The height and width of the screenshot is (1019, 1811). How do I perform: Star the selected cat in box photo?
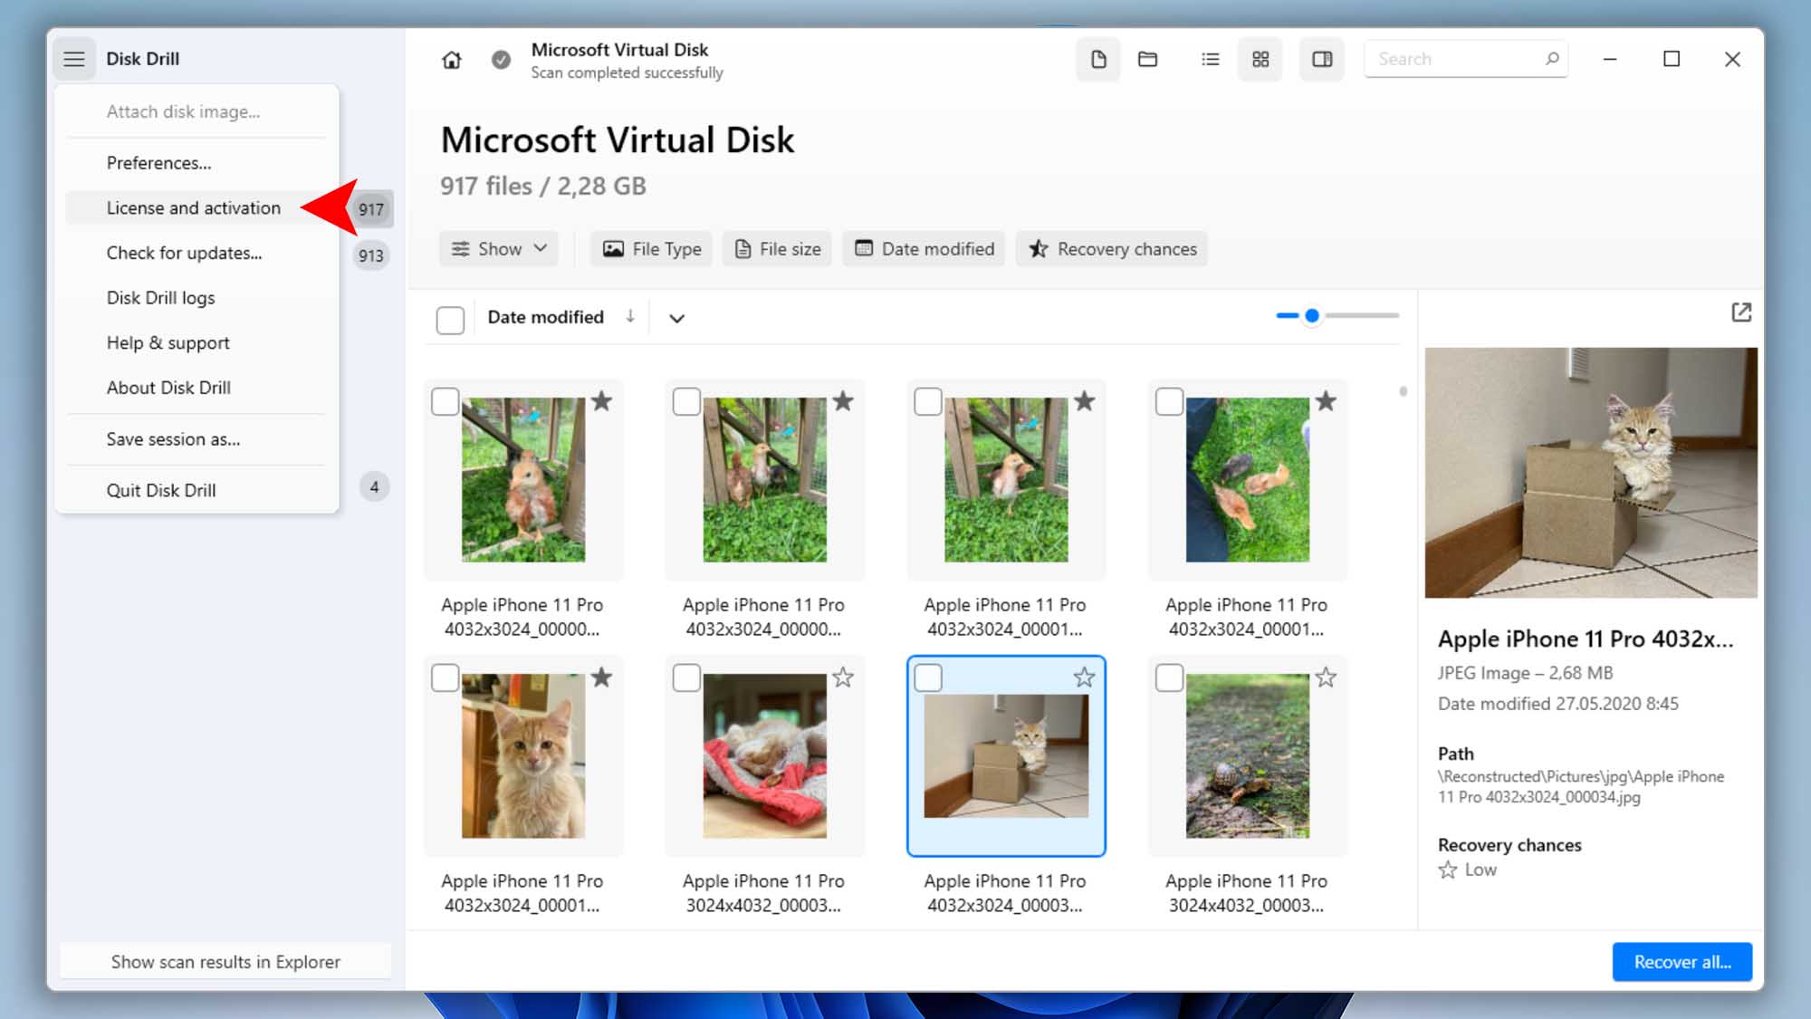(1085, 678)
